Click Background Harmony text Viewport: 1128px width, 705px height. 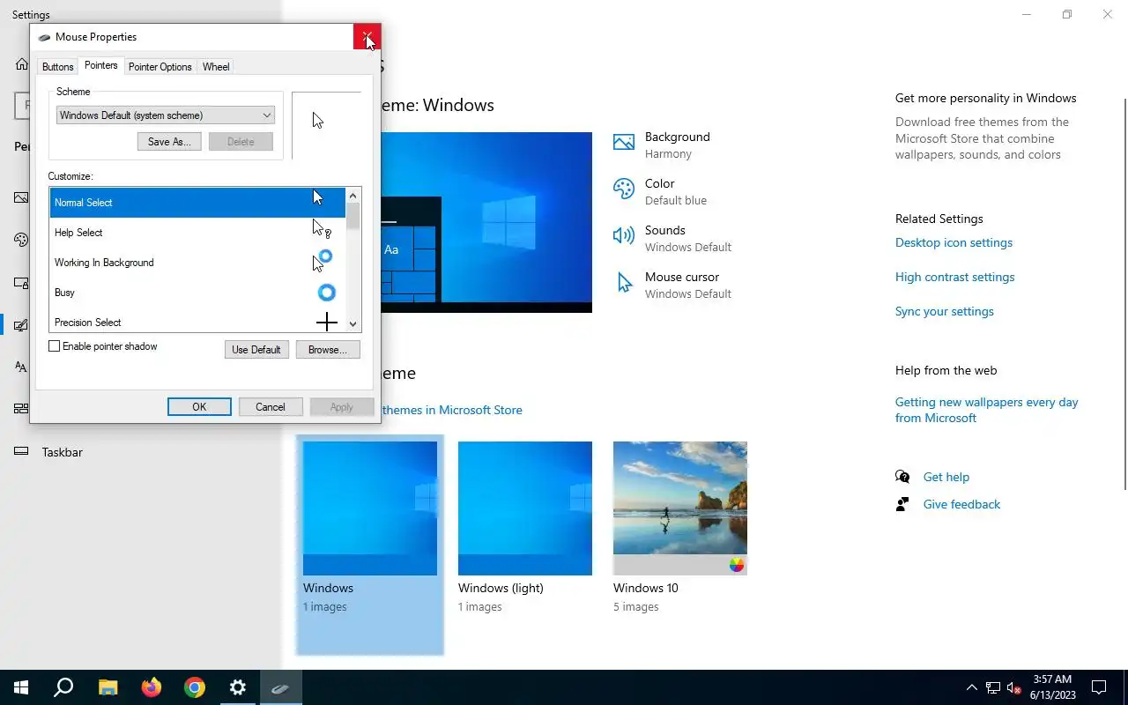click(677, 145)
